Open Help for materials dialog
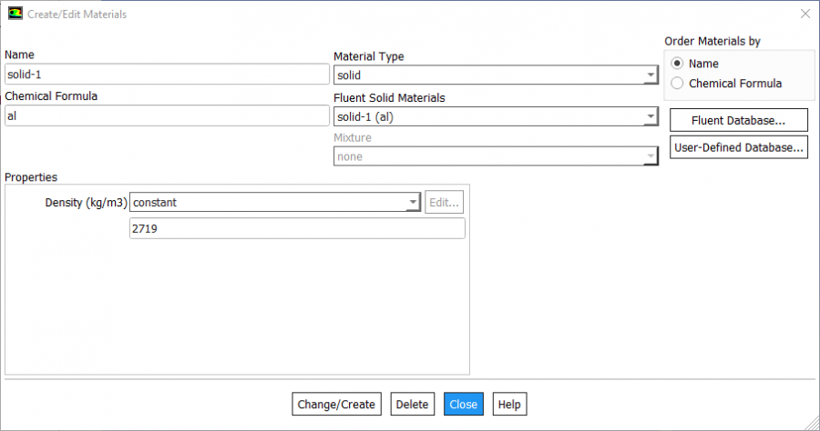The image size is (820, 431). (x=509, y=404)
